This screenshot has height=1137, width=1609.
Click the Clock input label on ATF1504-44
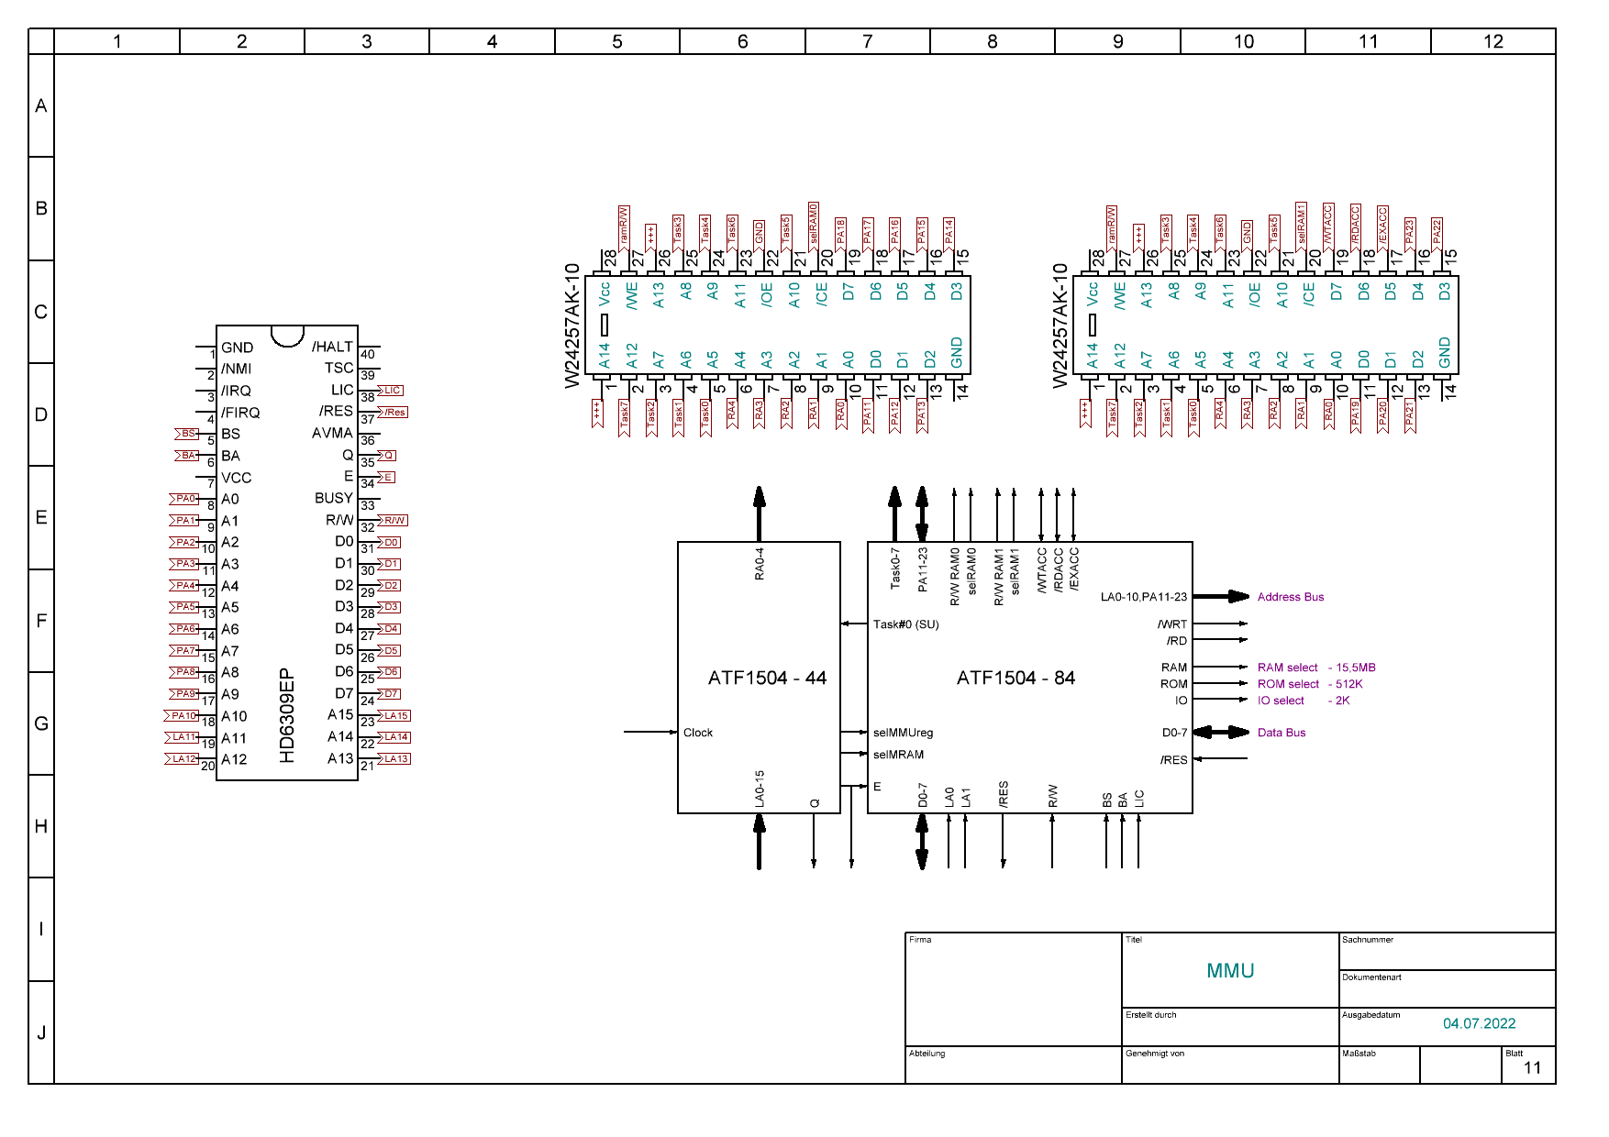click(x=698, y=733)
